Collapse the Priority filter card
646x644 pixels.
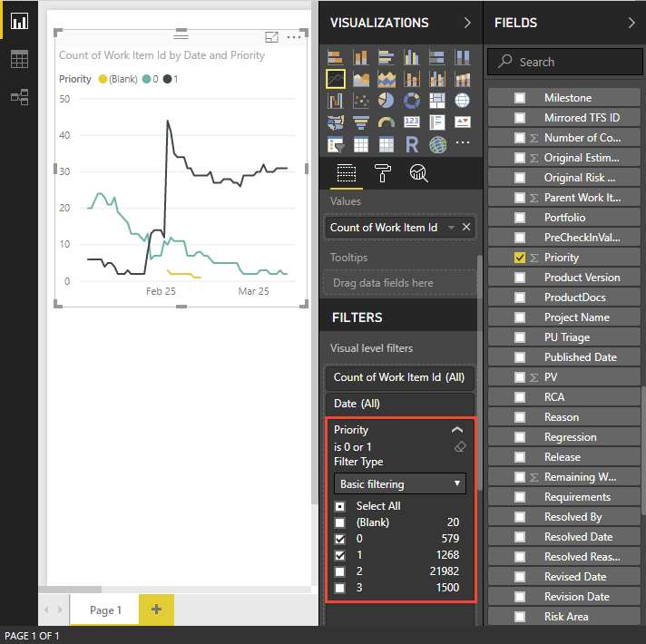pyautogui.click(x=457, y=430)
